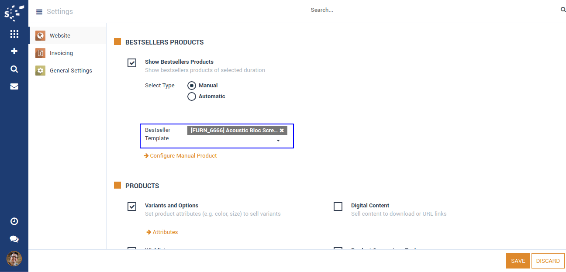Remove the Acoustic Bloc Screen tag
566x272 pixels.
click(282, 131)
